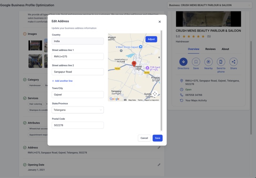The height and width of the screenshot is (178, 256).
Task: Click the Category check status icon
Action: (25, 80)
